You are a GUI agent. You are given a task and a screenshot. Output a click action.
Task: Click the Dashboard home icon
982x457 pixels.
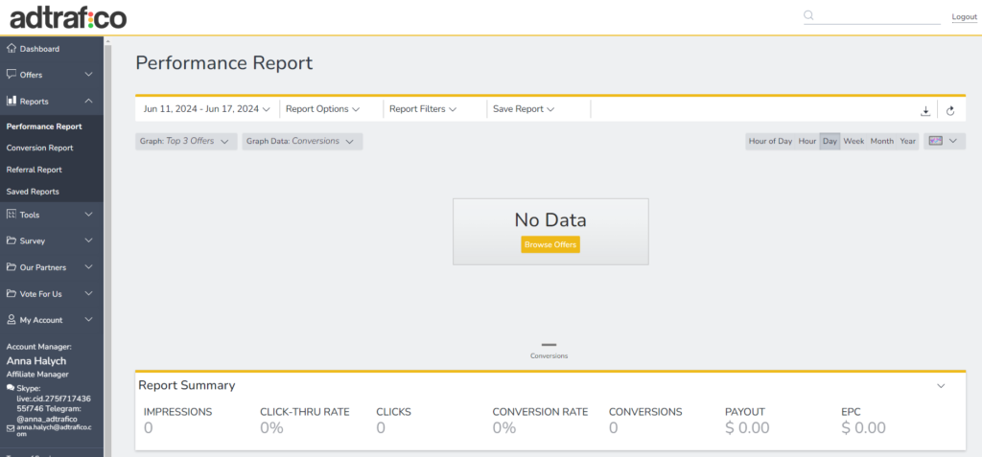click(12, 48)
